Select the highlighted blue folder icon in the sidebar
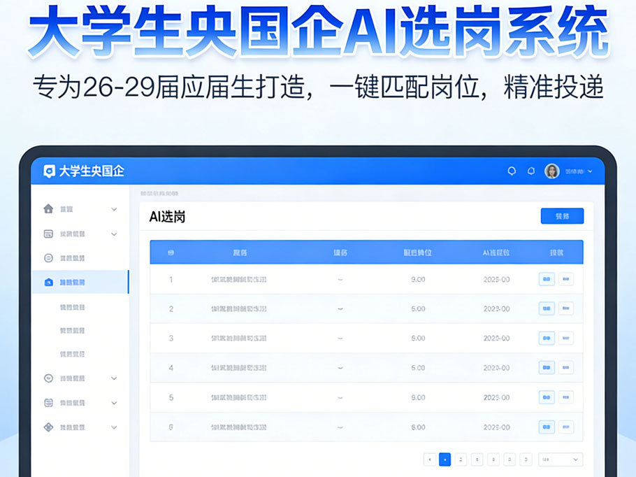 coord(48,282)
